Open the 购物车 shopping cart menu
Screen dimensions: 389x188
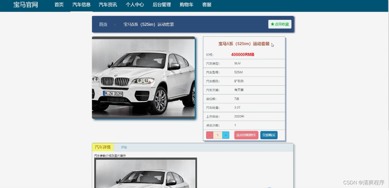coord(186,5)
